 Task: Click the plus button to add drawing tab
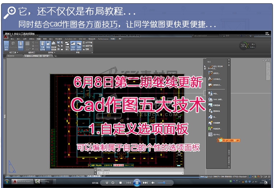pyautogui.click(x=56, y=56)
